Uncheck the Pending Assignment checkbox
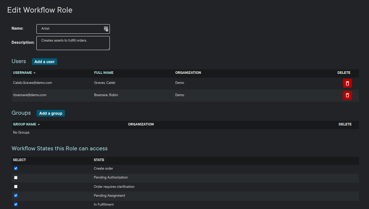Screen dimensions: 369x209 coord(16,195)
